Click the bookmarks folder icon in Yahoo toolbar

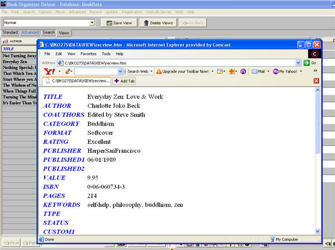pos(219,71)
